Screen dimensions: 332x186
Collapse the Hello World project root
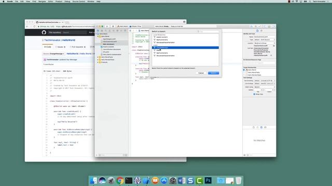[96, 34]
